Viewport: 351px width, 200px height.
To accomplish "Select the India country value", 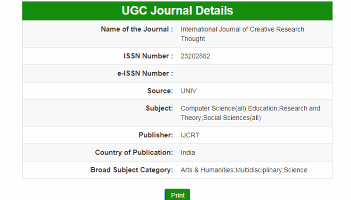I will pos(188,152).
